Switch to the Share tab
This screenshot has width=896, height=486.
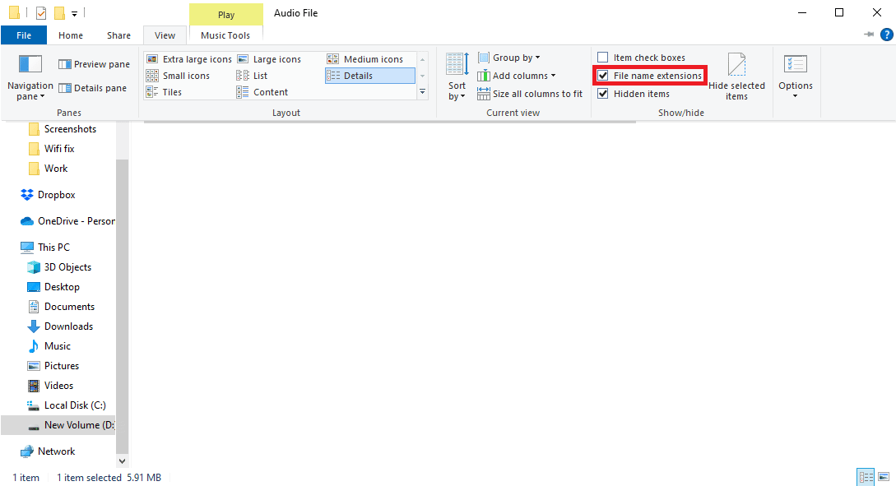(118, 35)
